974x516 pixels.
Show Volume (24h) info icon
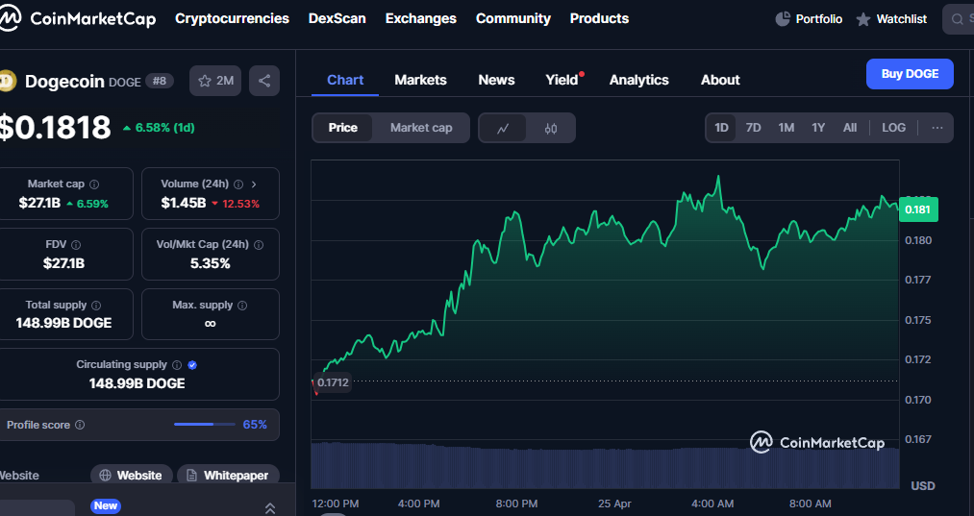click(238, 184)
